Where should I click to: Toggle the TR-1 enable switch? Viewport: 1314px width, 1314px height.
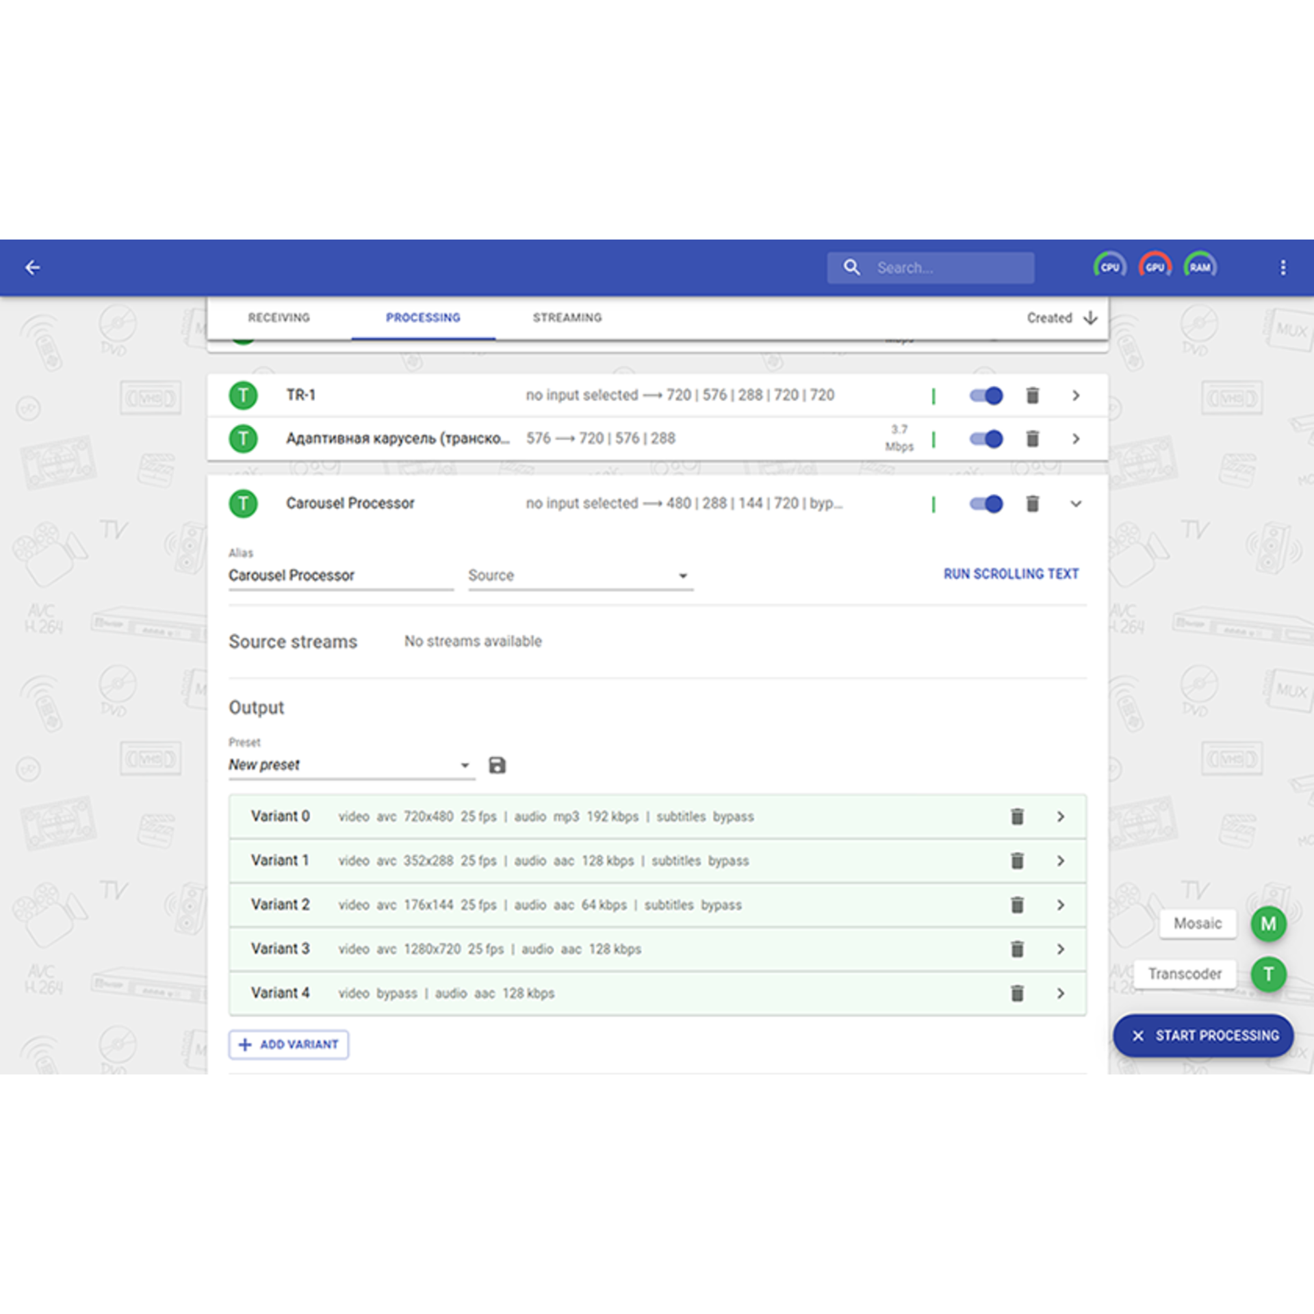point(986,396)
